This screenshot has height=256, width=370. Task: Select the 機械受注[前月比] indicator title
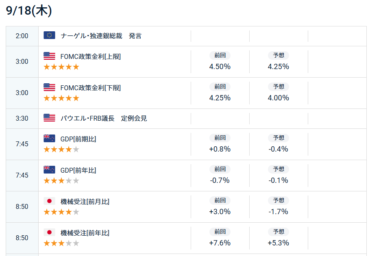click(x=85, y=202)
